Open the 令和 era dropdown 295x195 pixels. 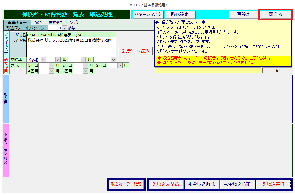[43, 60]
